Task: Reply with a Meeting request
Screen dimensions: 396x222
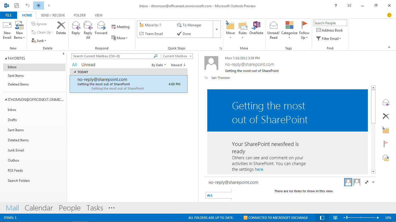Action: [121, 27]
